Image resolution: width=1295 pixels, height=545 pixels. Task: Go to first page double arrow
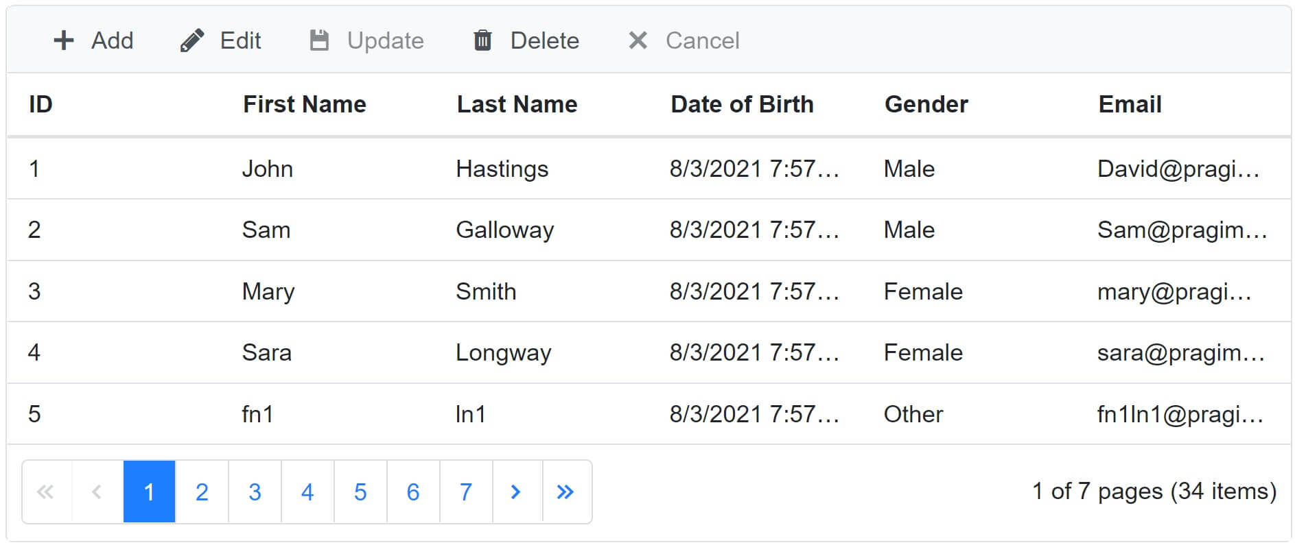point(46,492)
